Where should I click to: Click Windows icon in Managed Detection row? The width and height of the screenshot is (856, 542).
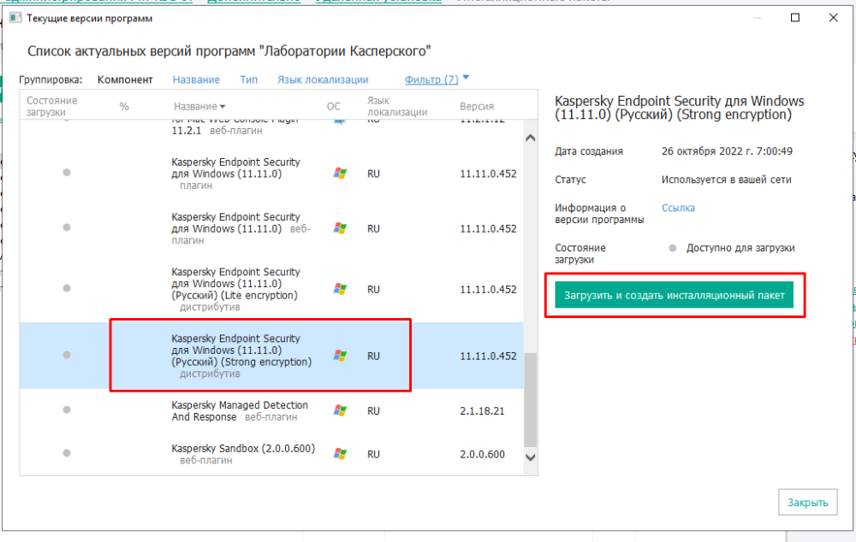(340, 410)
